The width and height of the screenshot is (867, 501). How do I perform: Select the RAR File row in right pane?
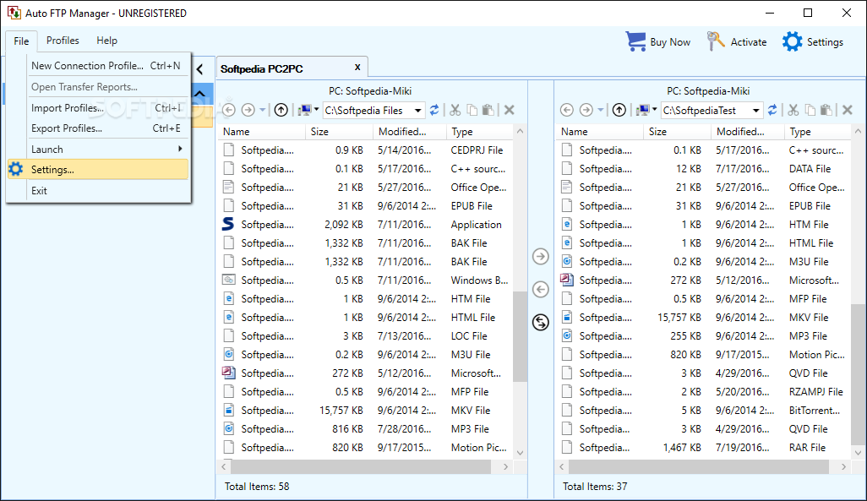click(x=704, y=448)
